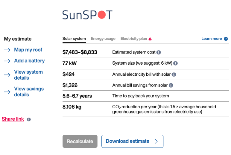
Task: Click the $7,483–$8,833 cost value
Action: pos(80,52)
